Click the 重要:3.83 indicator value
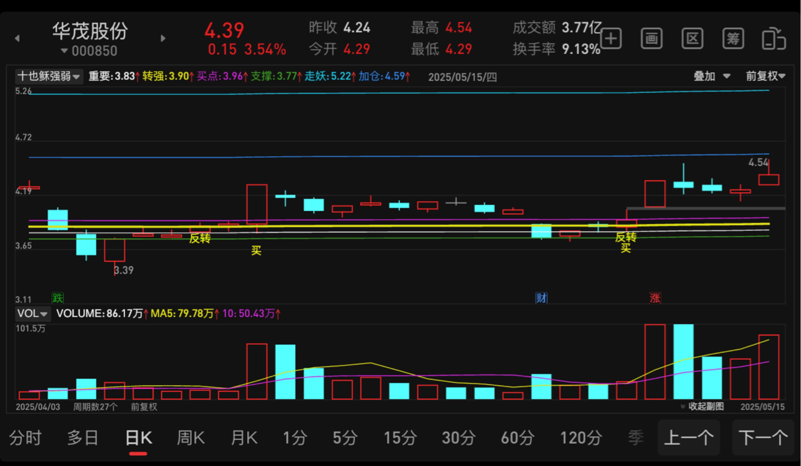The width and height of the screenshot is (801, 466). (x=114, y=77)
